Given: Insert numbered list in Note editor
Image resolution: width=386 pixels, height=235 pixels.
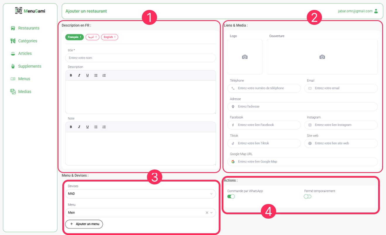Looking at the screenshot, I should tap(104, 127).
